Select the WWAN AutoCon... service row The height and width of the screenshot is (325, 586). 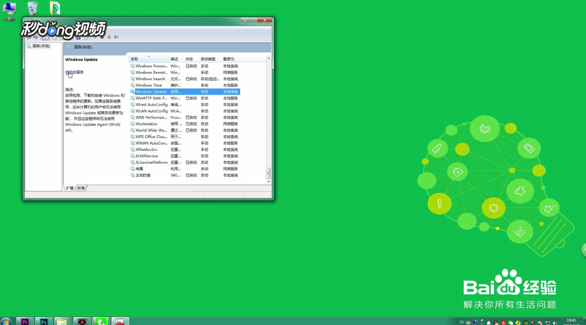(x=185, y=143)
